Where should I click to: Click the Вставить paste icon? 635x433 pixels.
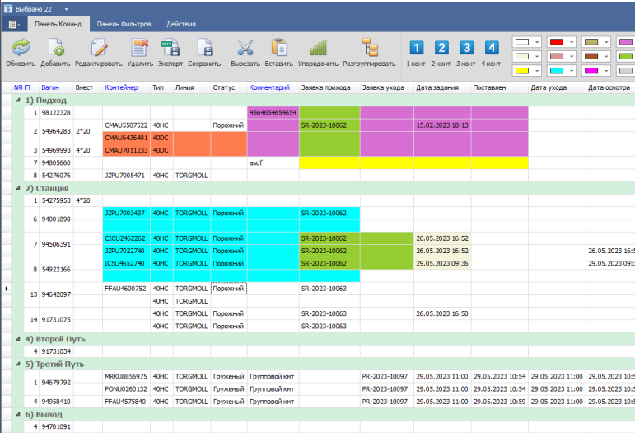pos(279,49)
